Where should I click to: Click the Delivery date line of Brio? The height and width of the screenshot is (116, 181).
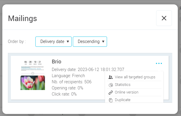tap(88, 70)
